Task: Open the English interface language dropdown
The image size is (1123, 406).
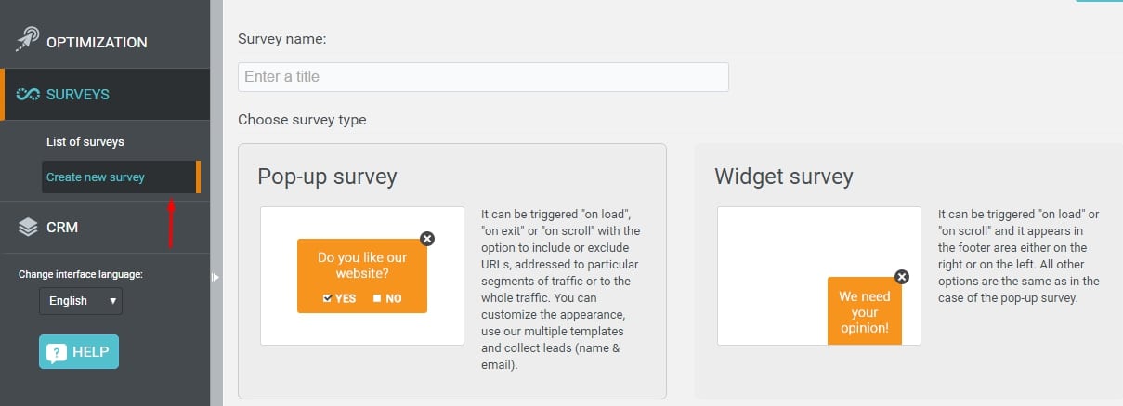Action: (81, 301)
